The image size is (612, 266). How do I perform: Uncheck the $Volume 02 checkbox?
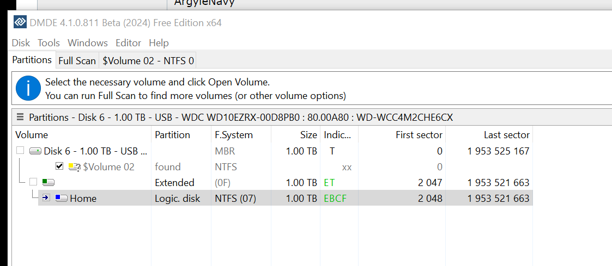coord(59,166)
